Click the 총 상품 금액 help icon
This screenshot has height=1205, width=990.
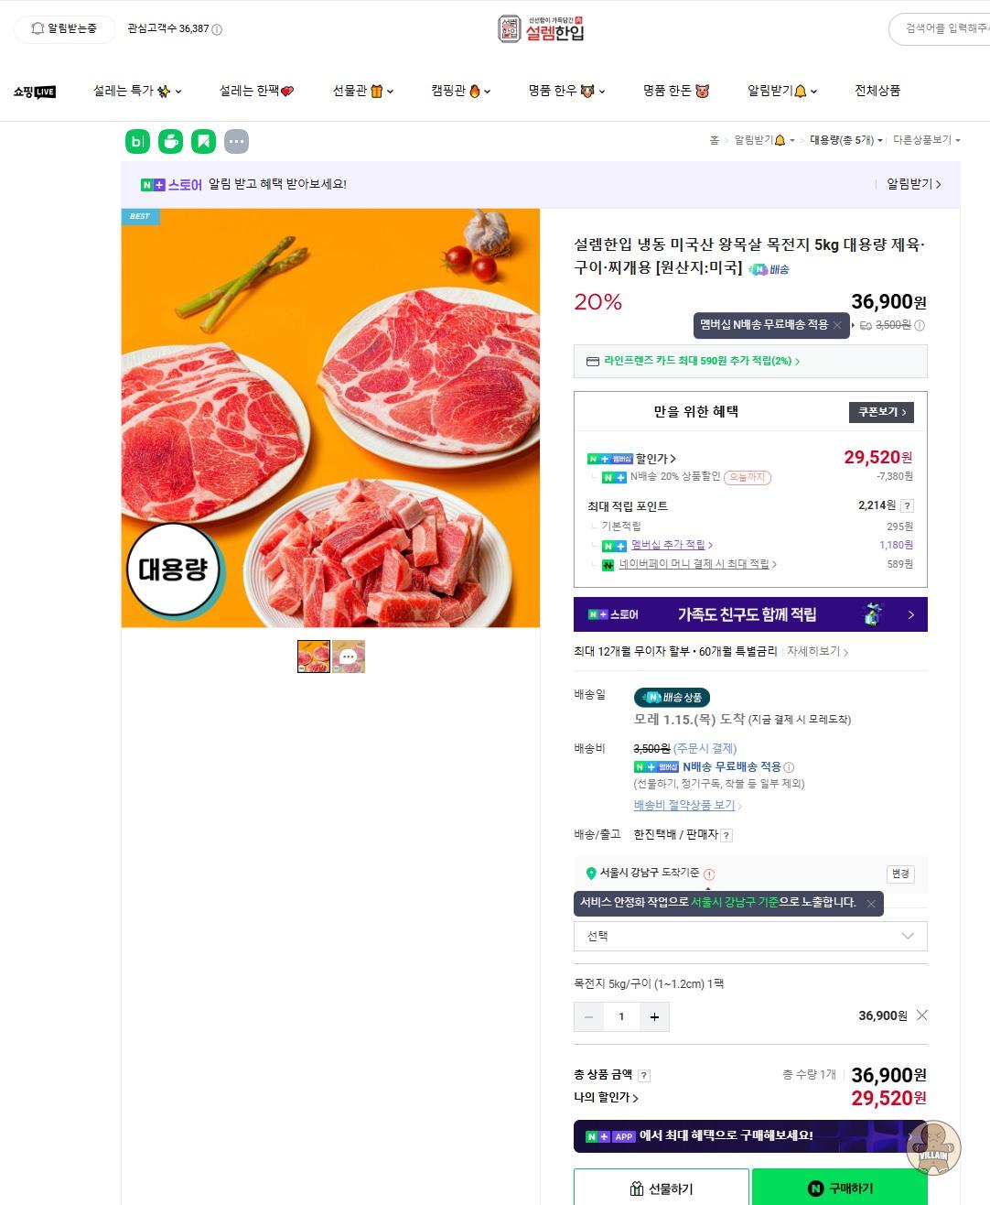click(x=644, y=1076)
